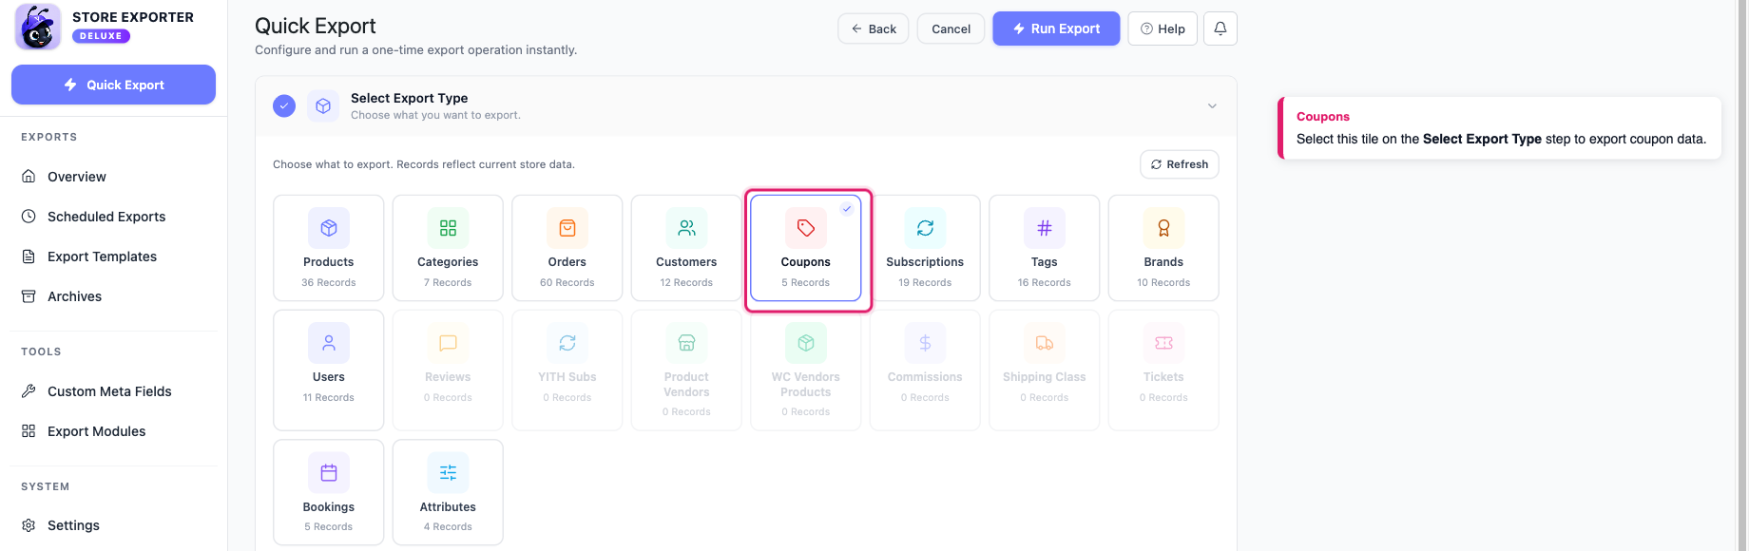This screenshot has height=551, width=1749.
Task: Select the Products export tile
Action: point(329,248)
